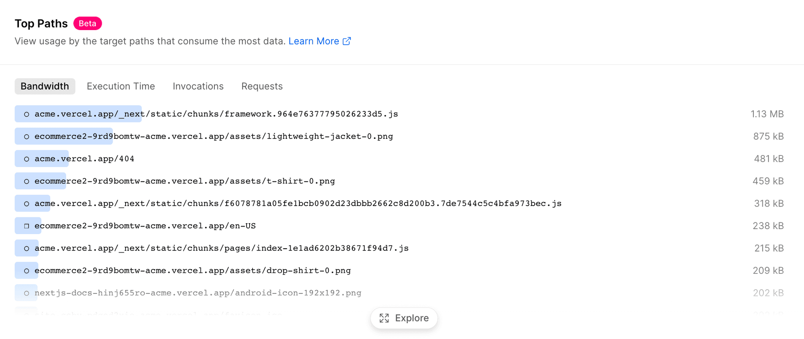The width and height of the screenshot is (804, 339).
Task: Open the Invocations tab
Action: [x=198, y=86]
